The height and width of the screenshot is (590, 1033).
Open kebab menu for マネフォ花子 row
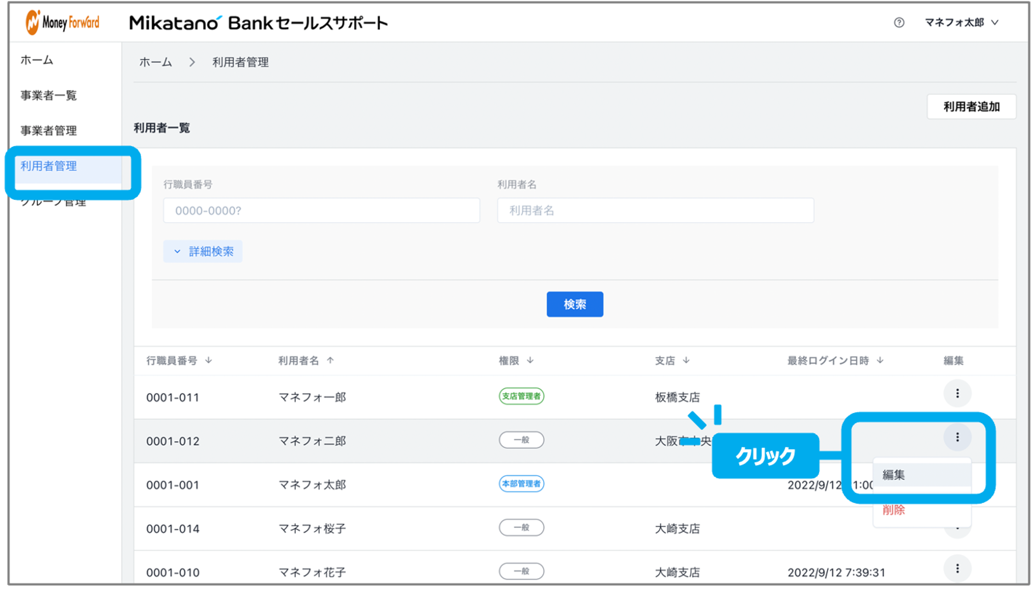[957, 568]
